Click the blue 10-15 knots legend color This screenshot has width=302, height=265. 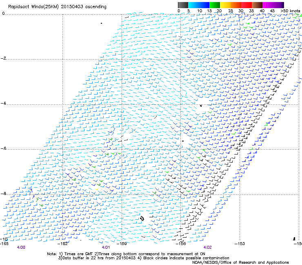coord(204,5)
